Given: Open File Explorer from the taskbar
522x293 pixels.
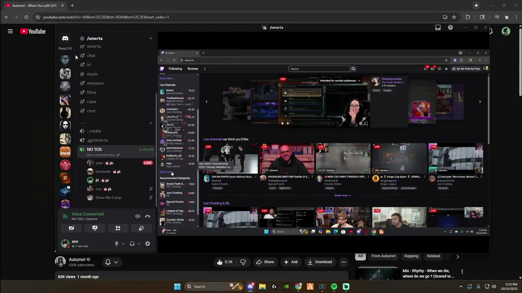Looking at the screenshot, I should click(262, 286).
